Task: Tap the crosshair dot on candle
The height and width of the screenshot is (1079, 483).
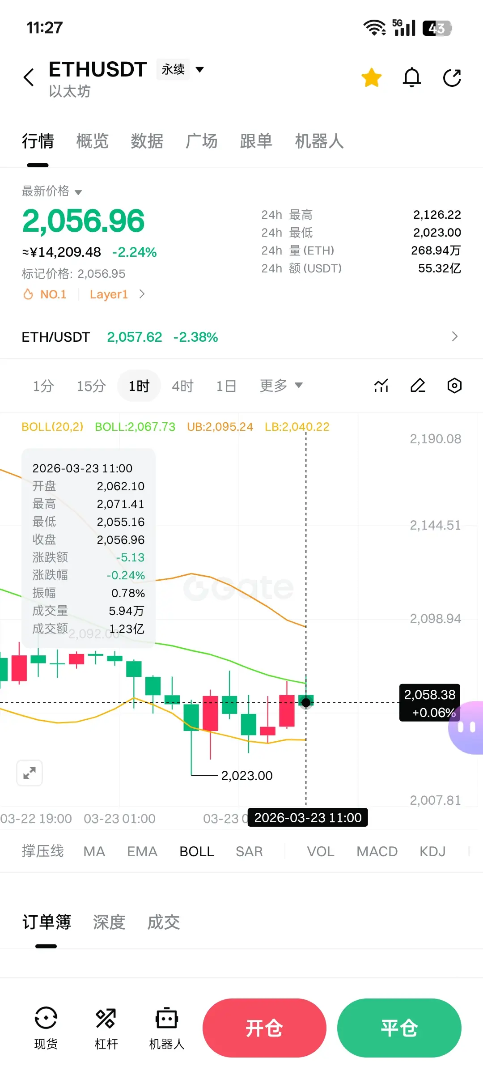Action: point(306,702)
